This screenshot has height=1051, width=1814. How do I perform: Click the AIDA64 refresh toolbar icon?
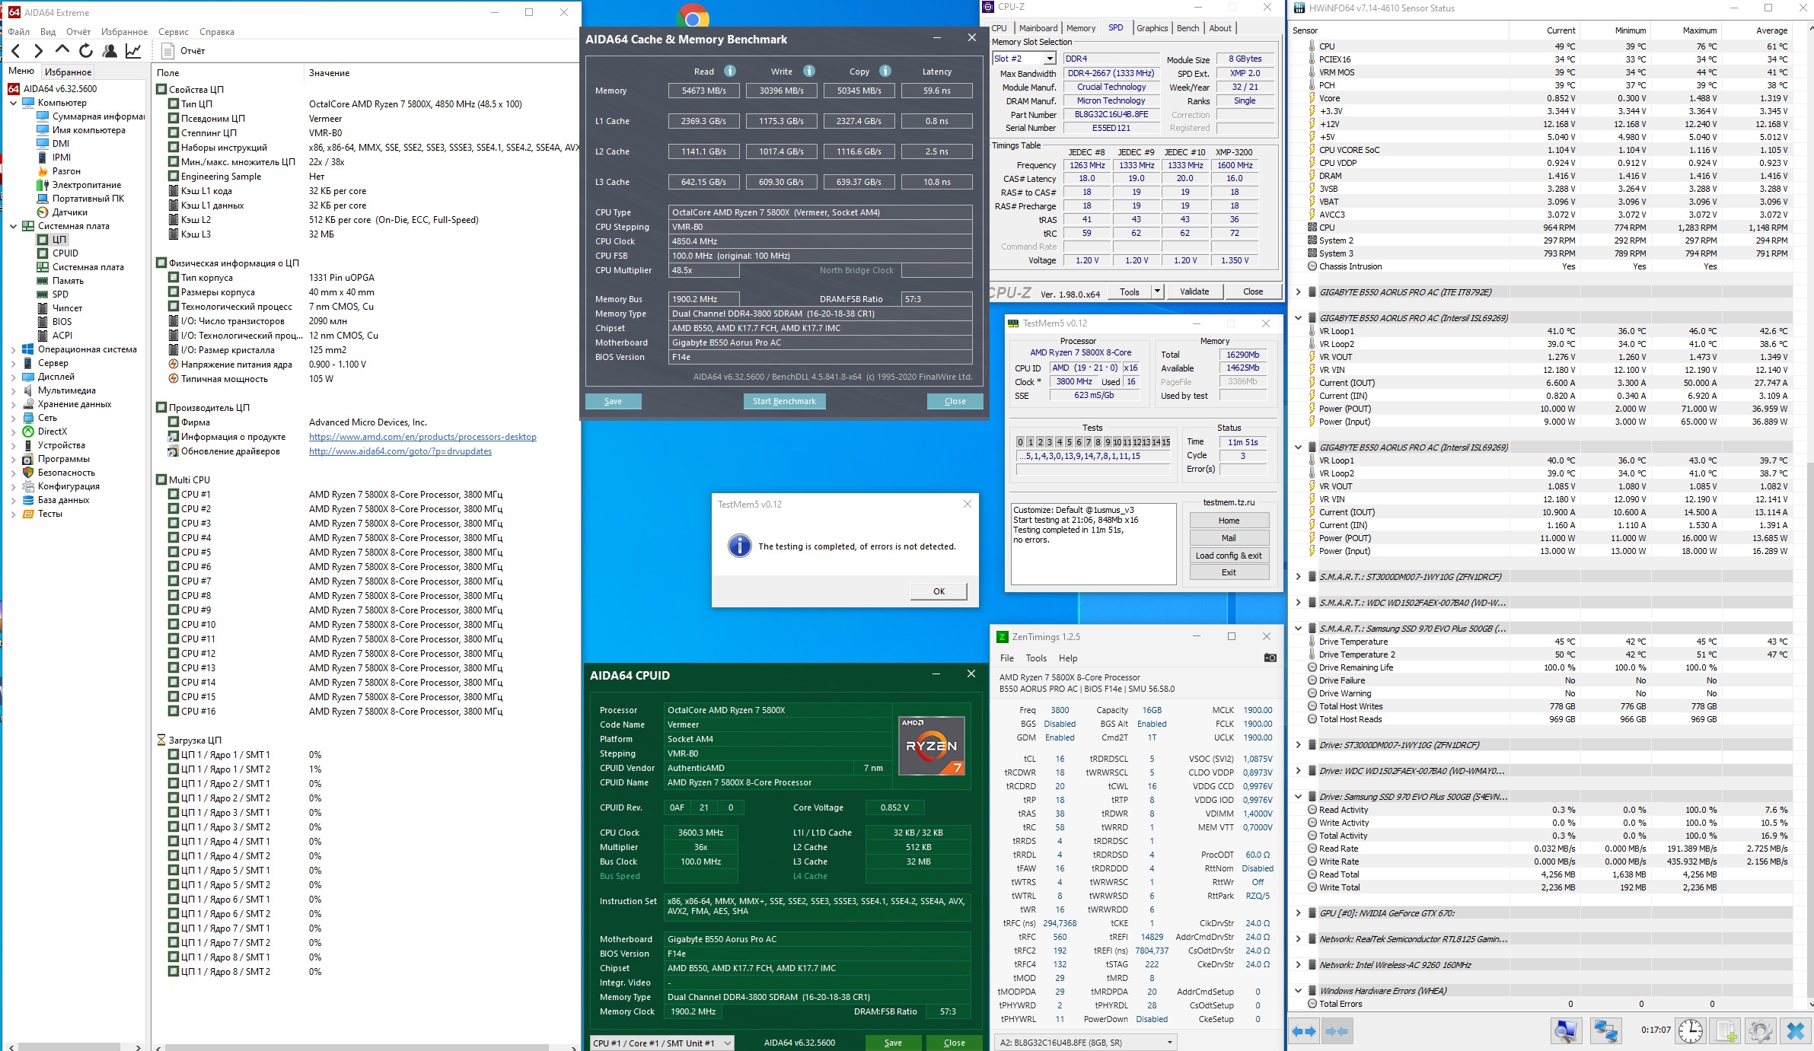pyautogui.click(x=86, y=51)
